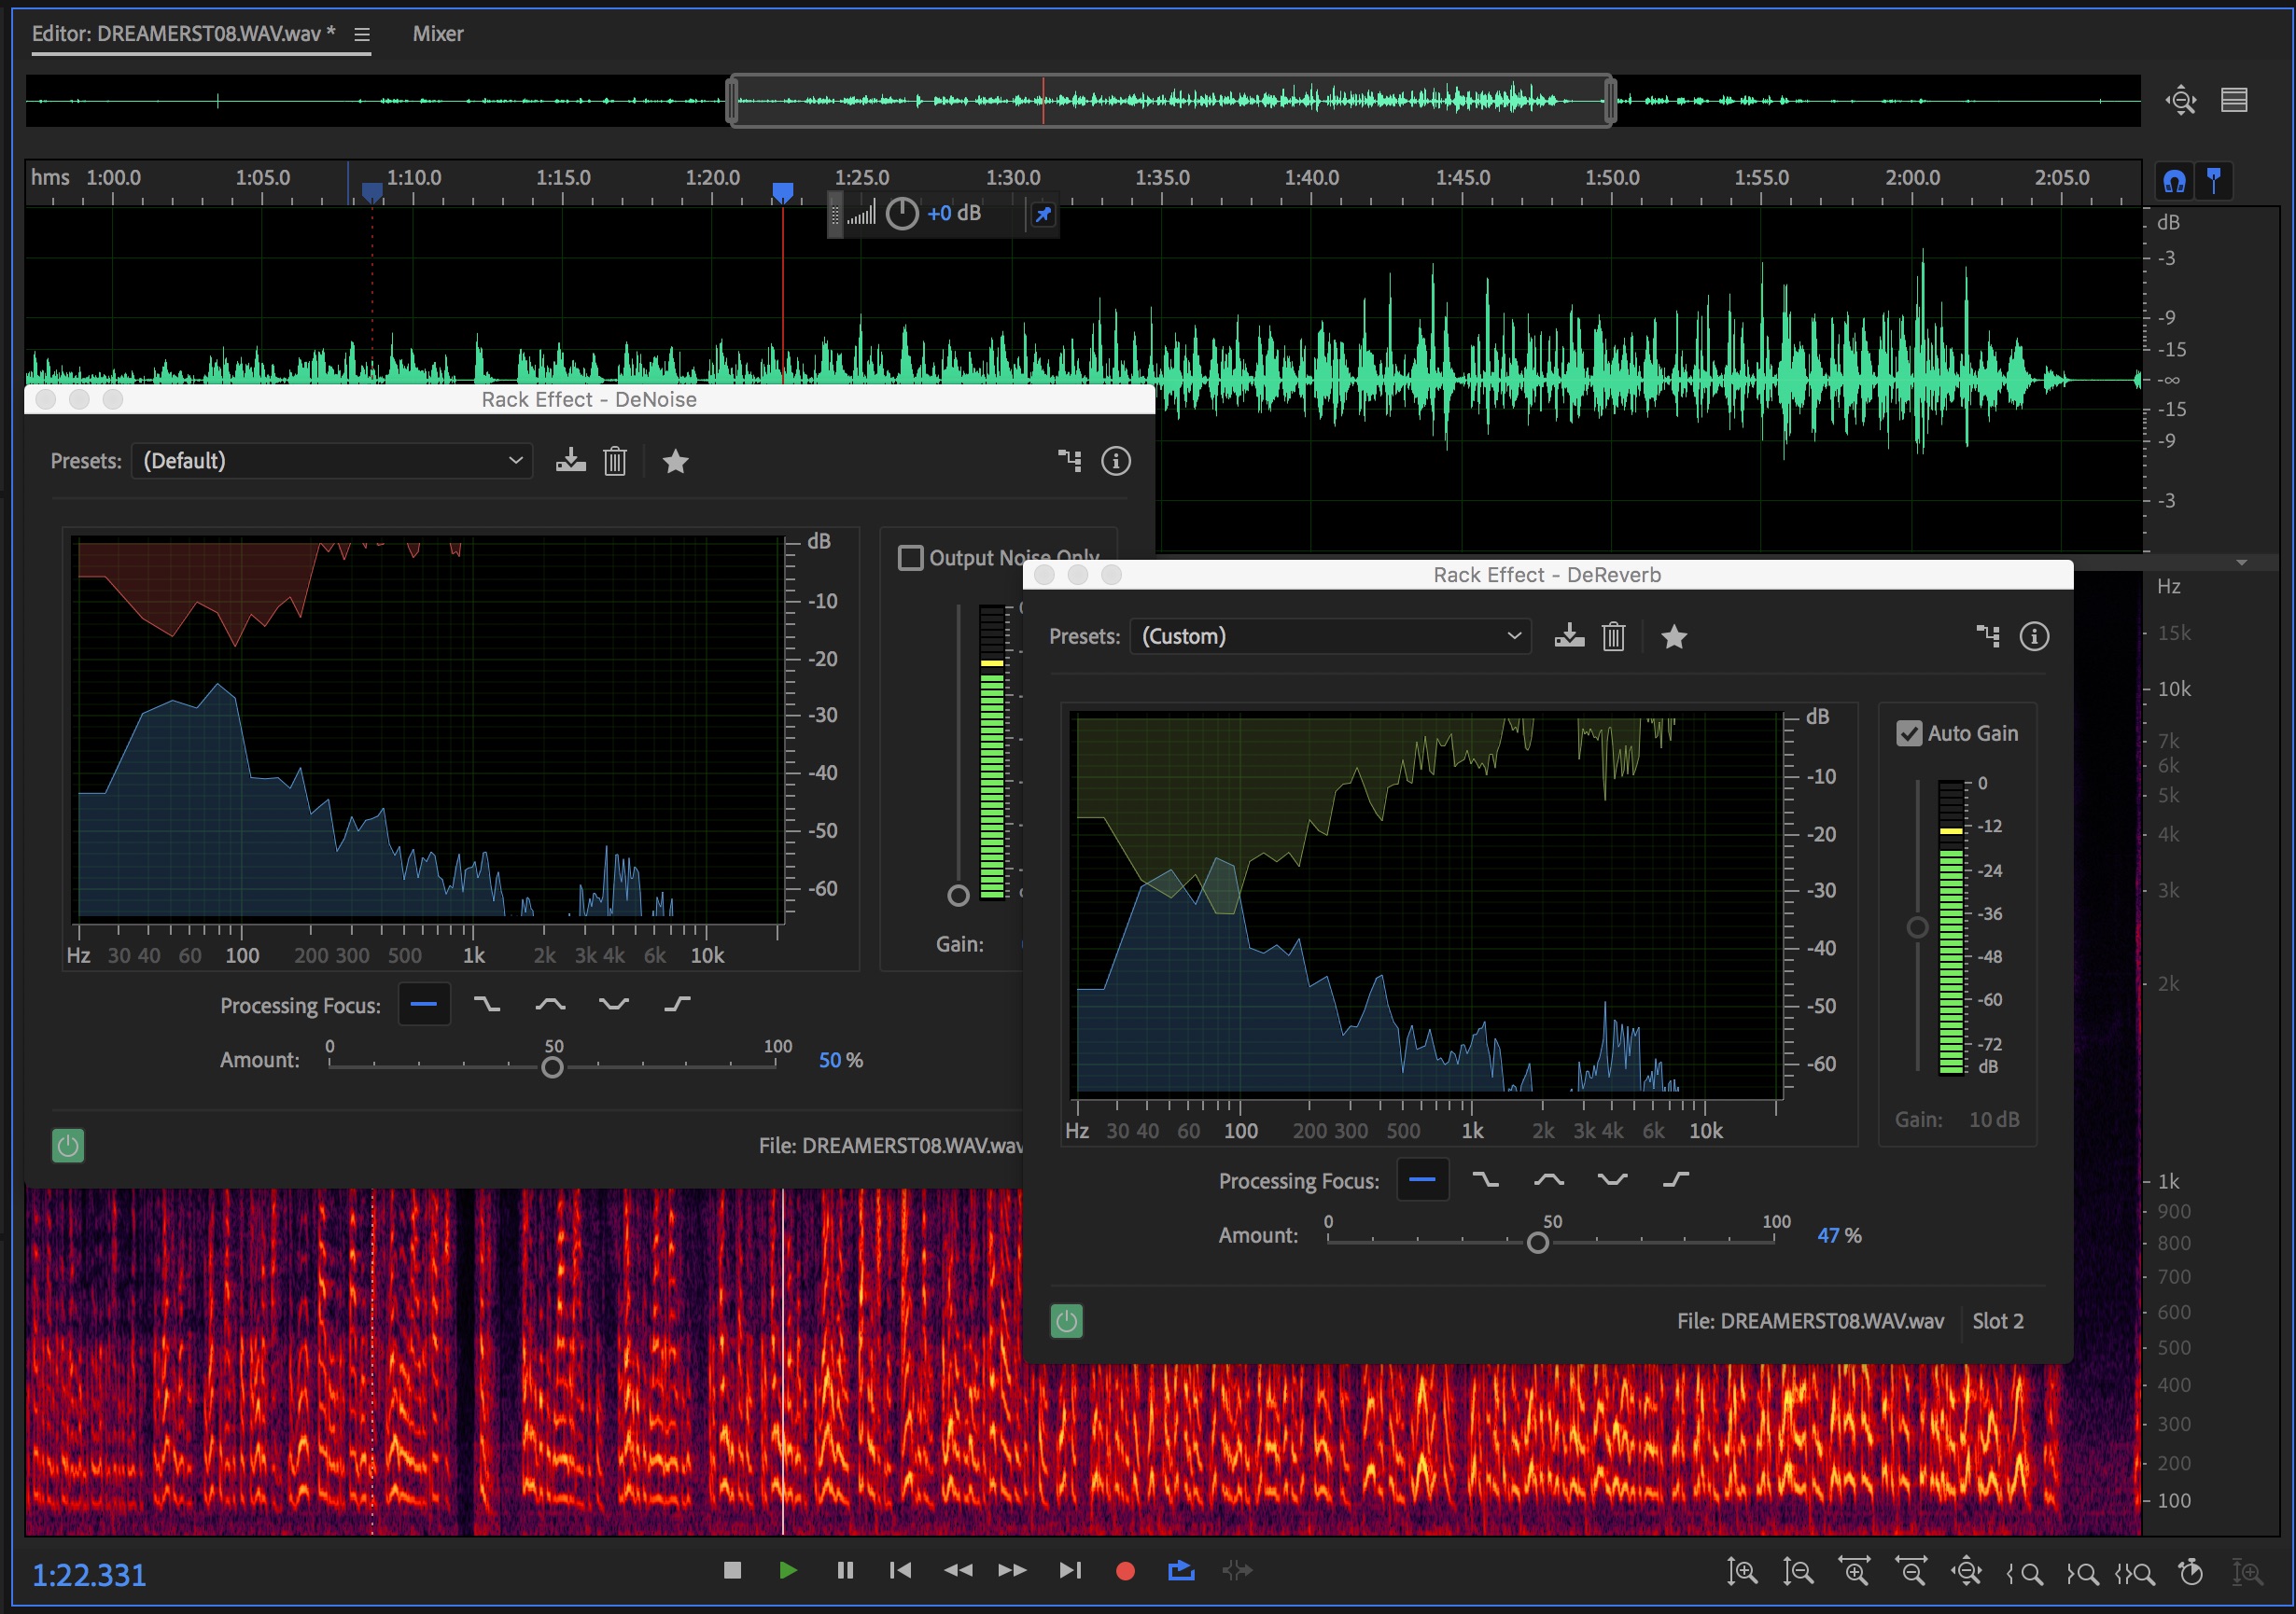Click Stop button in transport

tap(732, 1570)
